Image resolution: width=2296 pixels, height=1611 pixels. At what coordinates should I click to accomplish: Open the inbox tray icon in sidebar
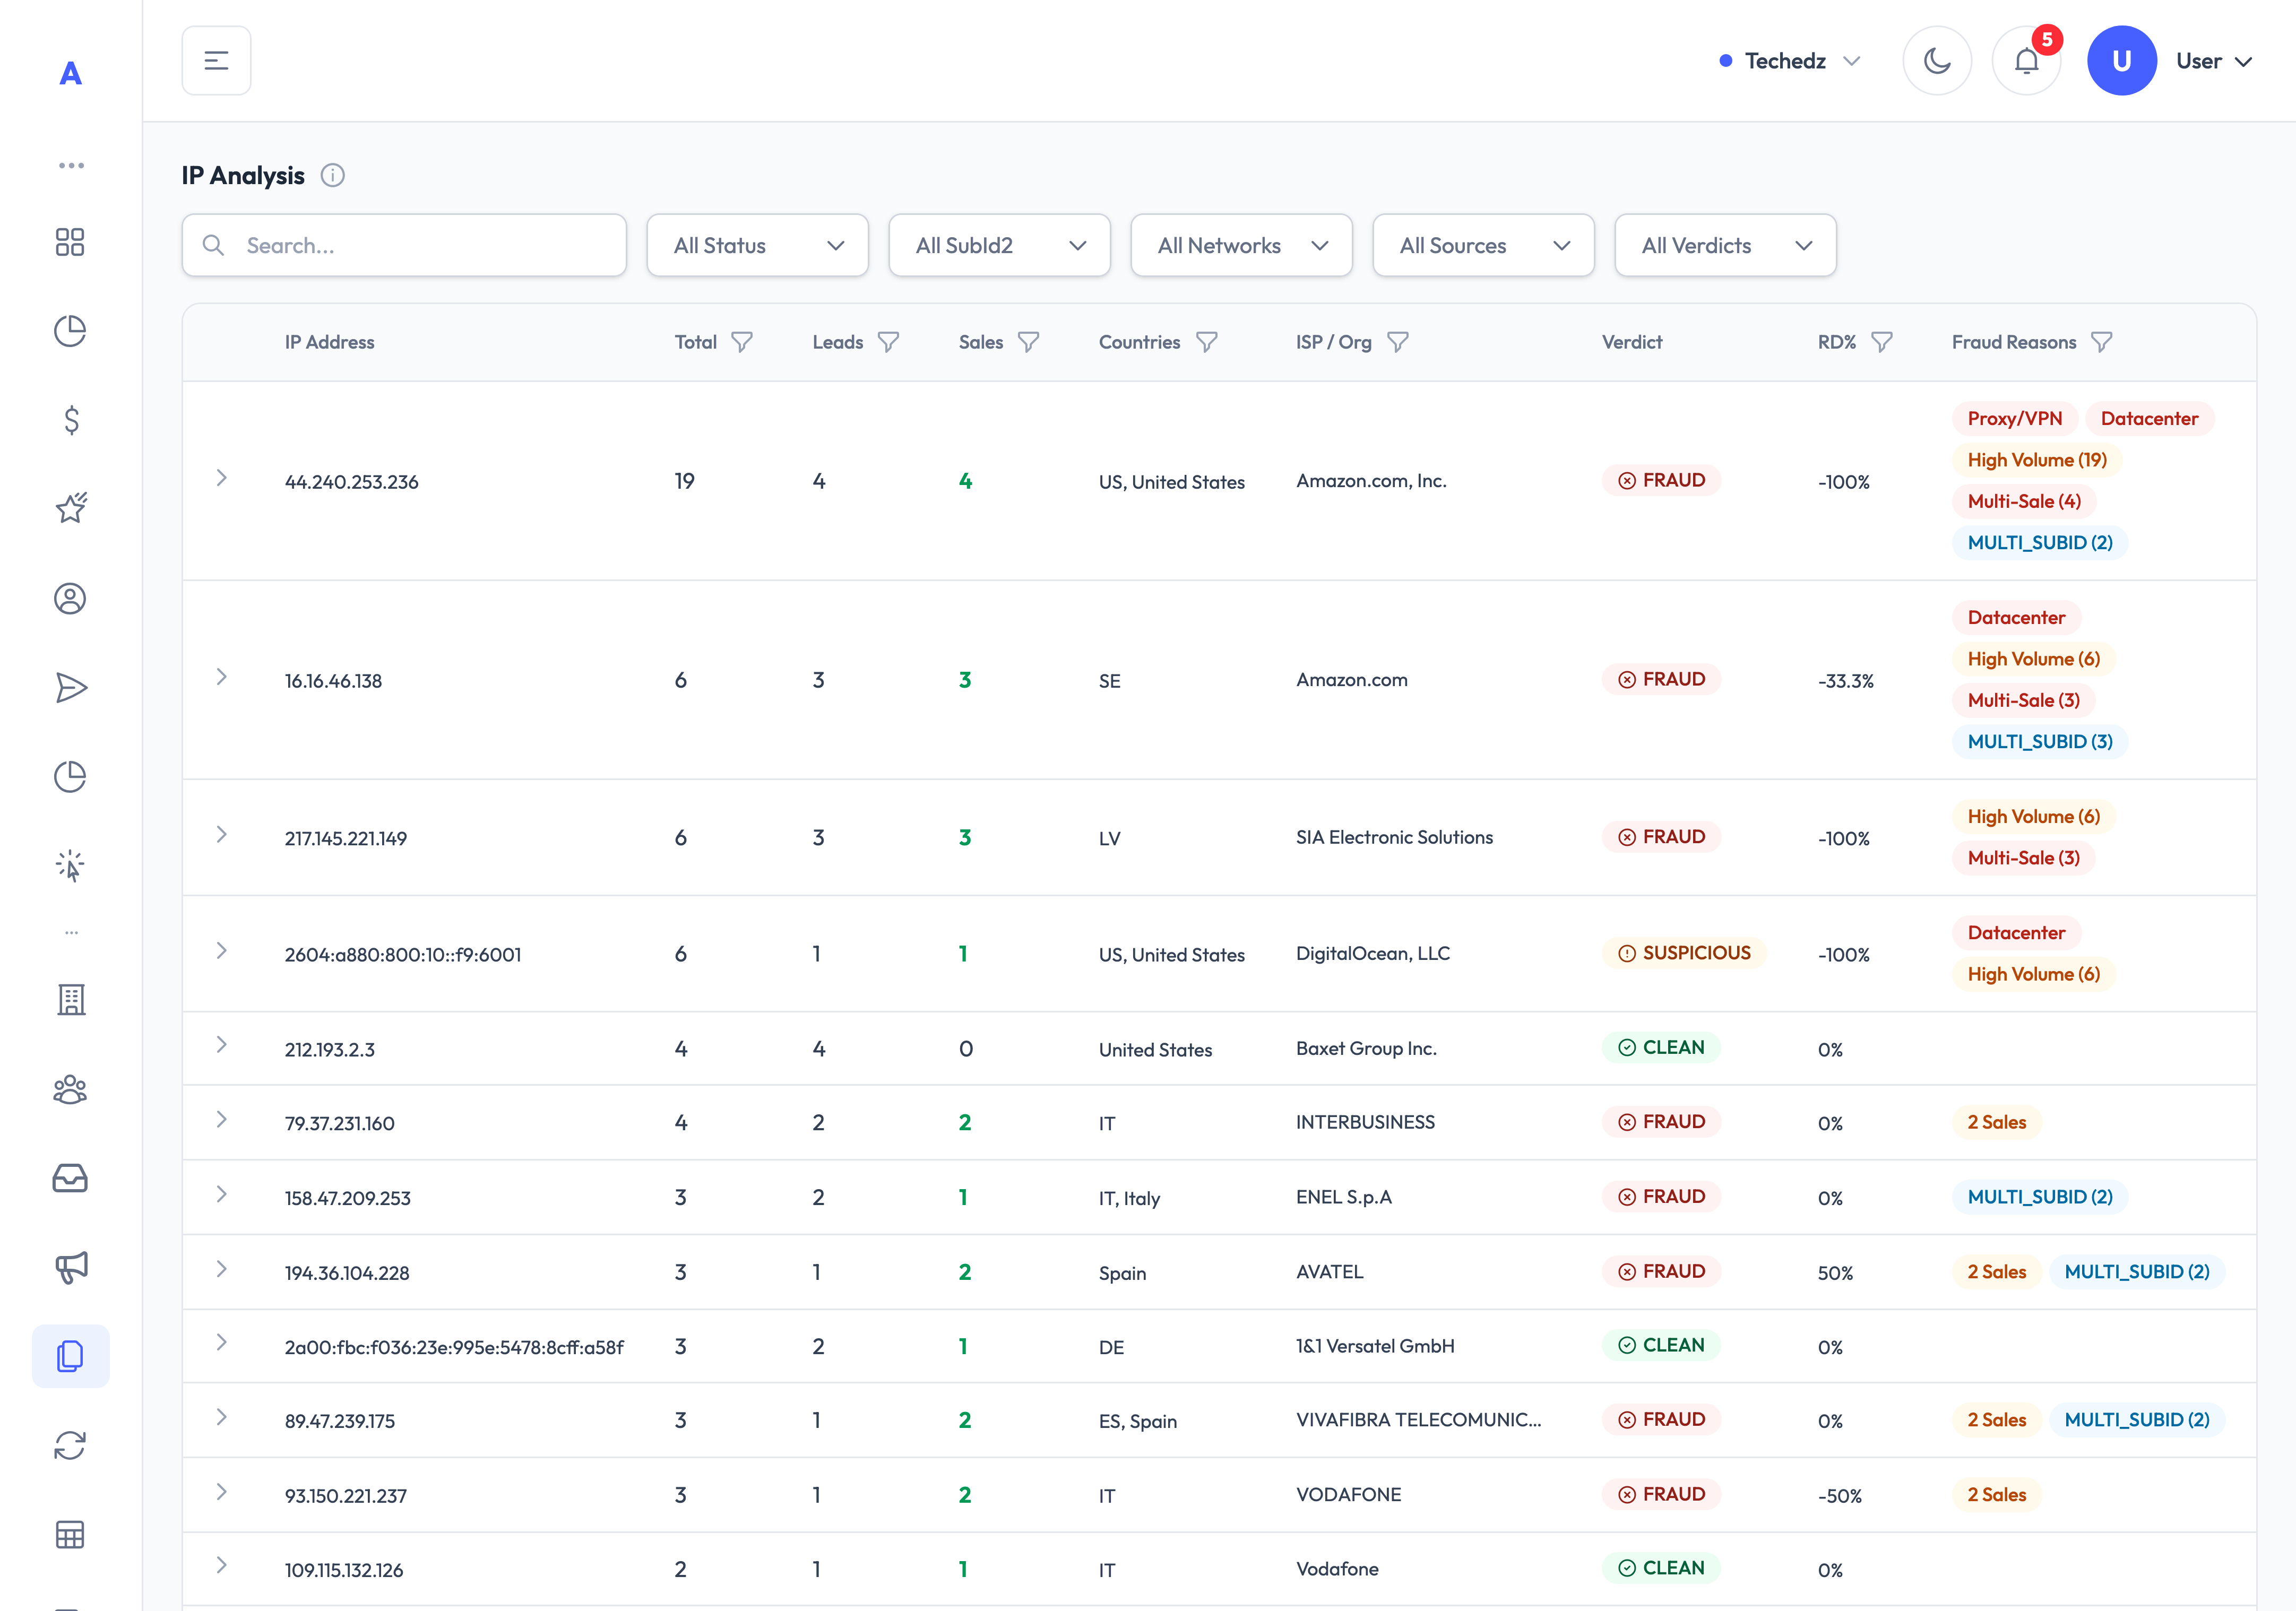[x=70, y=1178]
